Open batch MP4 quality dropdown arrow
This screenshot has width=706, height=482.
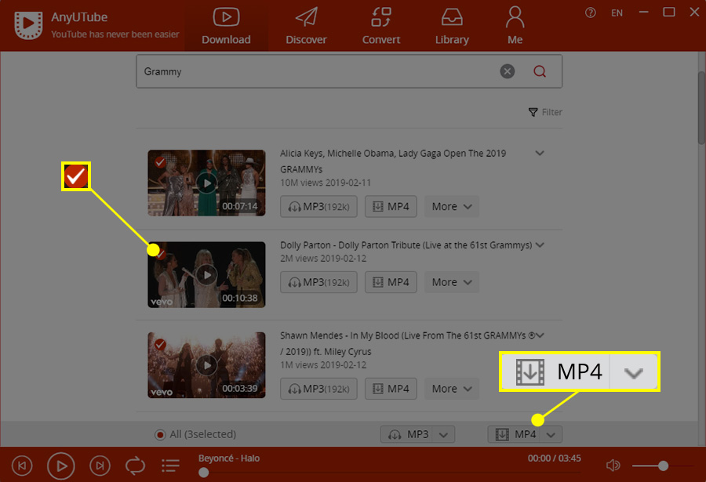[x=551, y=435]
